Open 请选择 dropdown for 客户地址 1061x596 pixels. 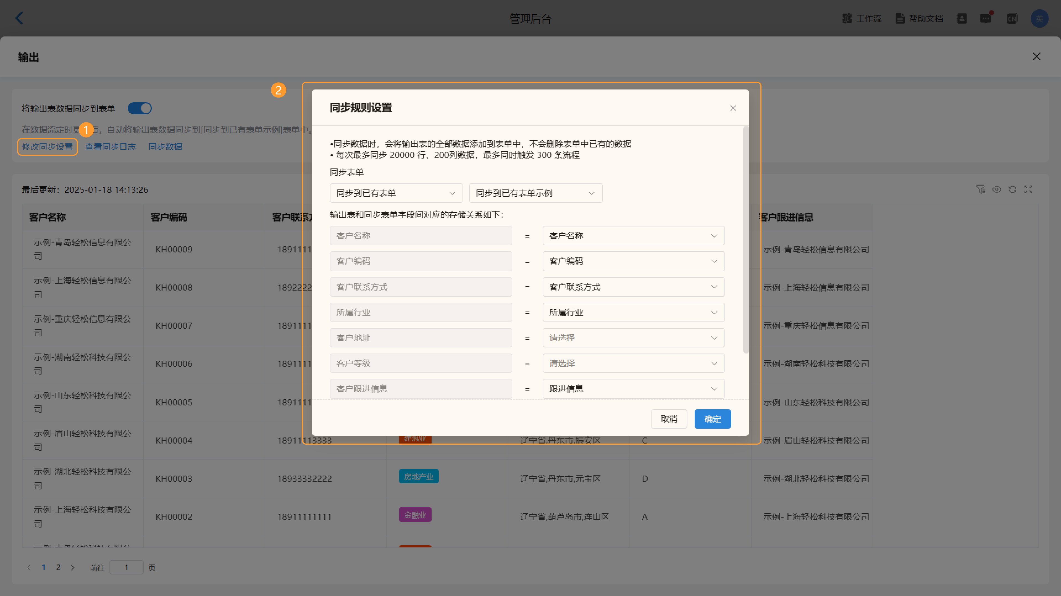coord(633,338)
